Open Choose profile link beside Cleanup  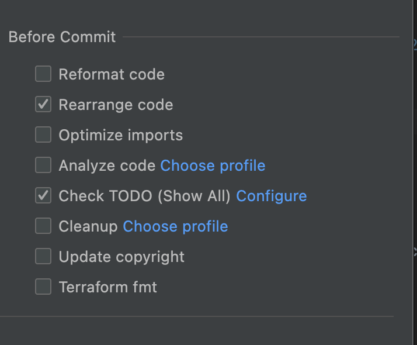(175, 226)
